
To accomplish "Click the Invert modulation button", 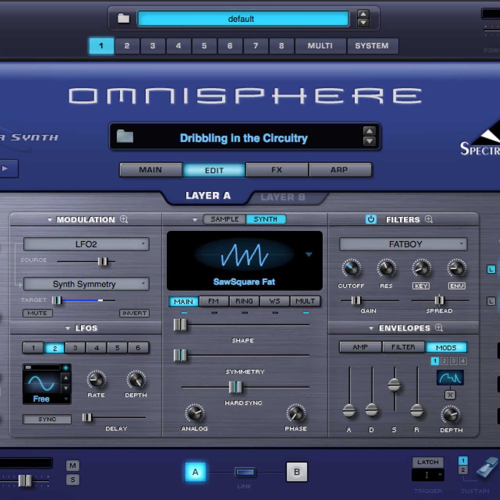I will coord(134,313).
